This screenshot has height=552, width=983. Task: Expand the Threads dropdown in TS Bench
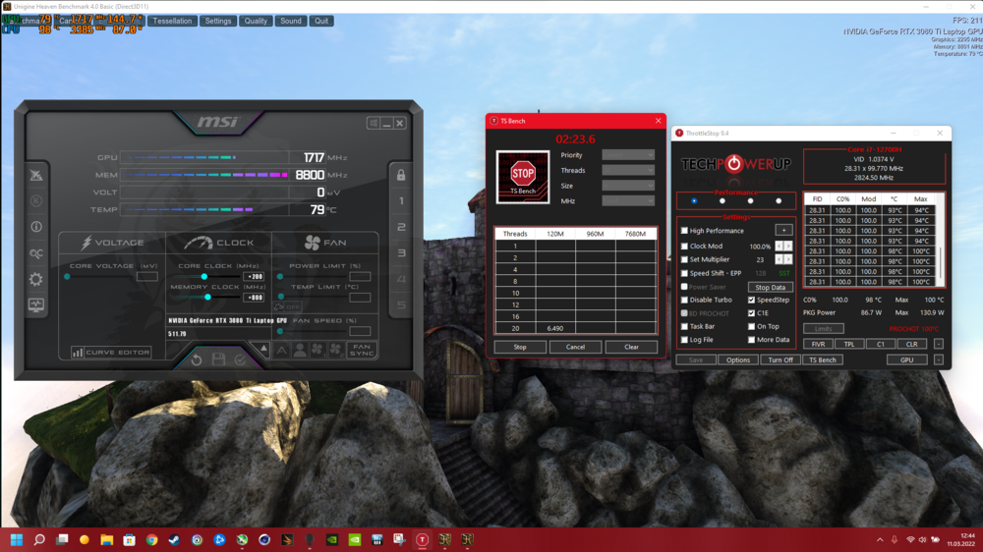[627, 170]
